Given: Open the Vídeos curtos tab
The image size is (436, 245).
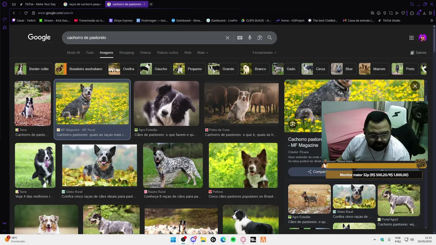Looking at the screenshot, I should click(167, 53).
